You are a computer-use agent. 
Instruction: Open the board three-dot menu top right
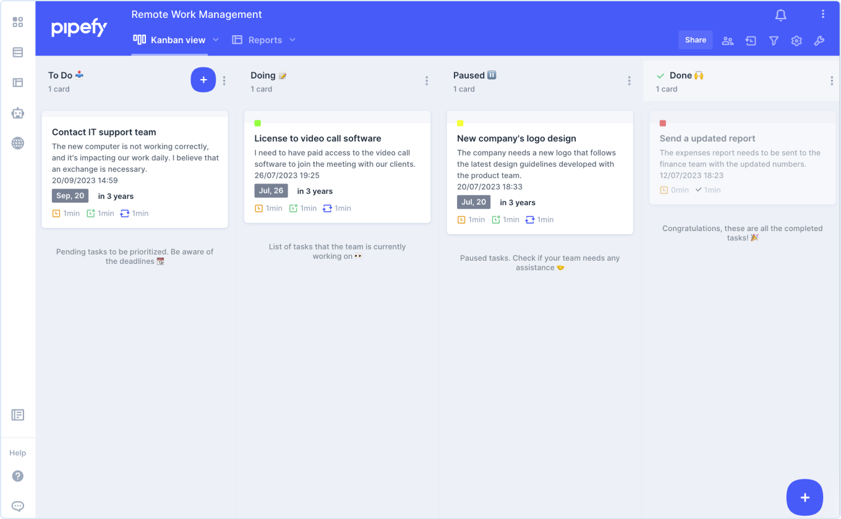823,14
